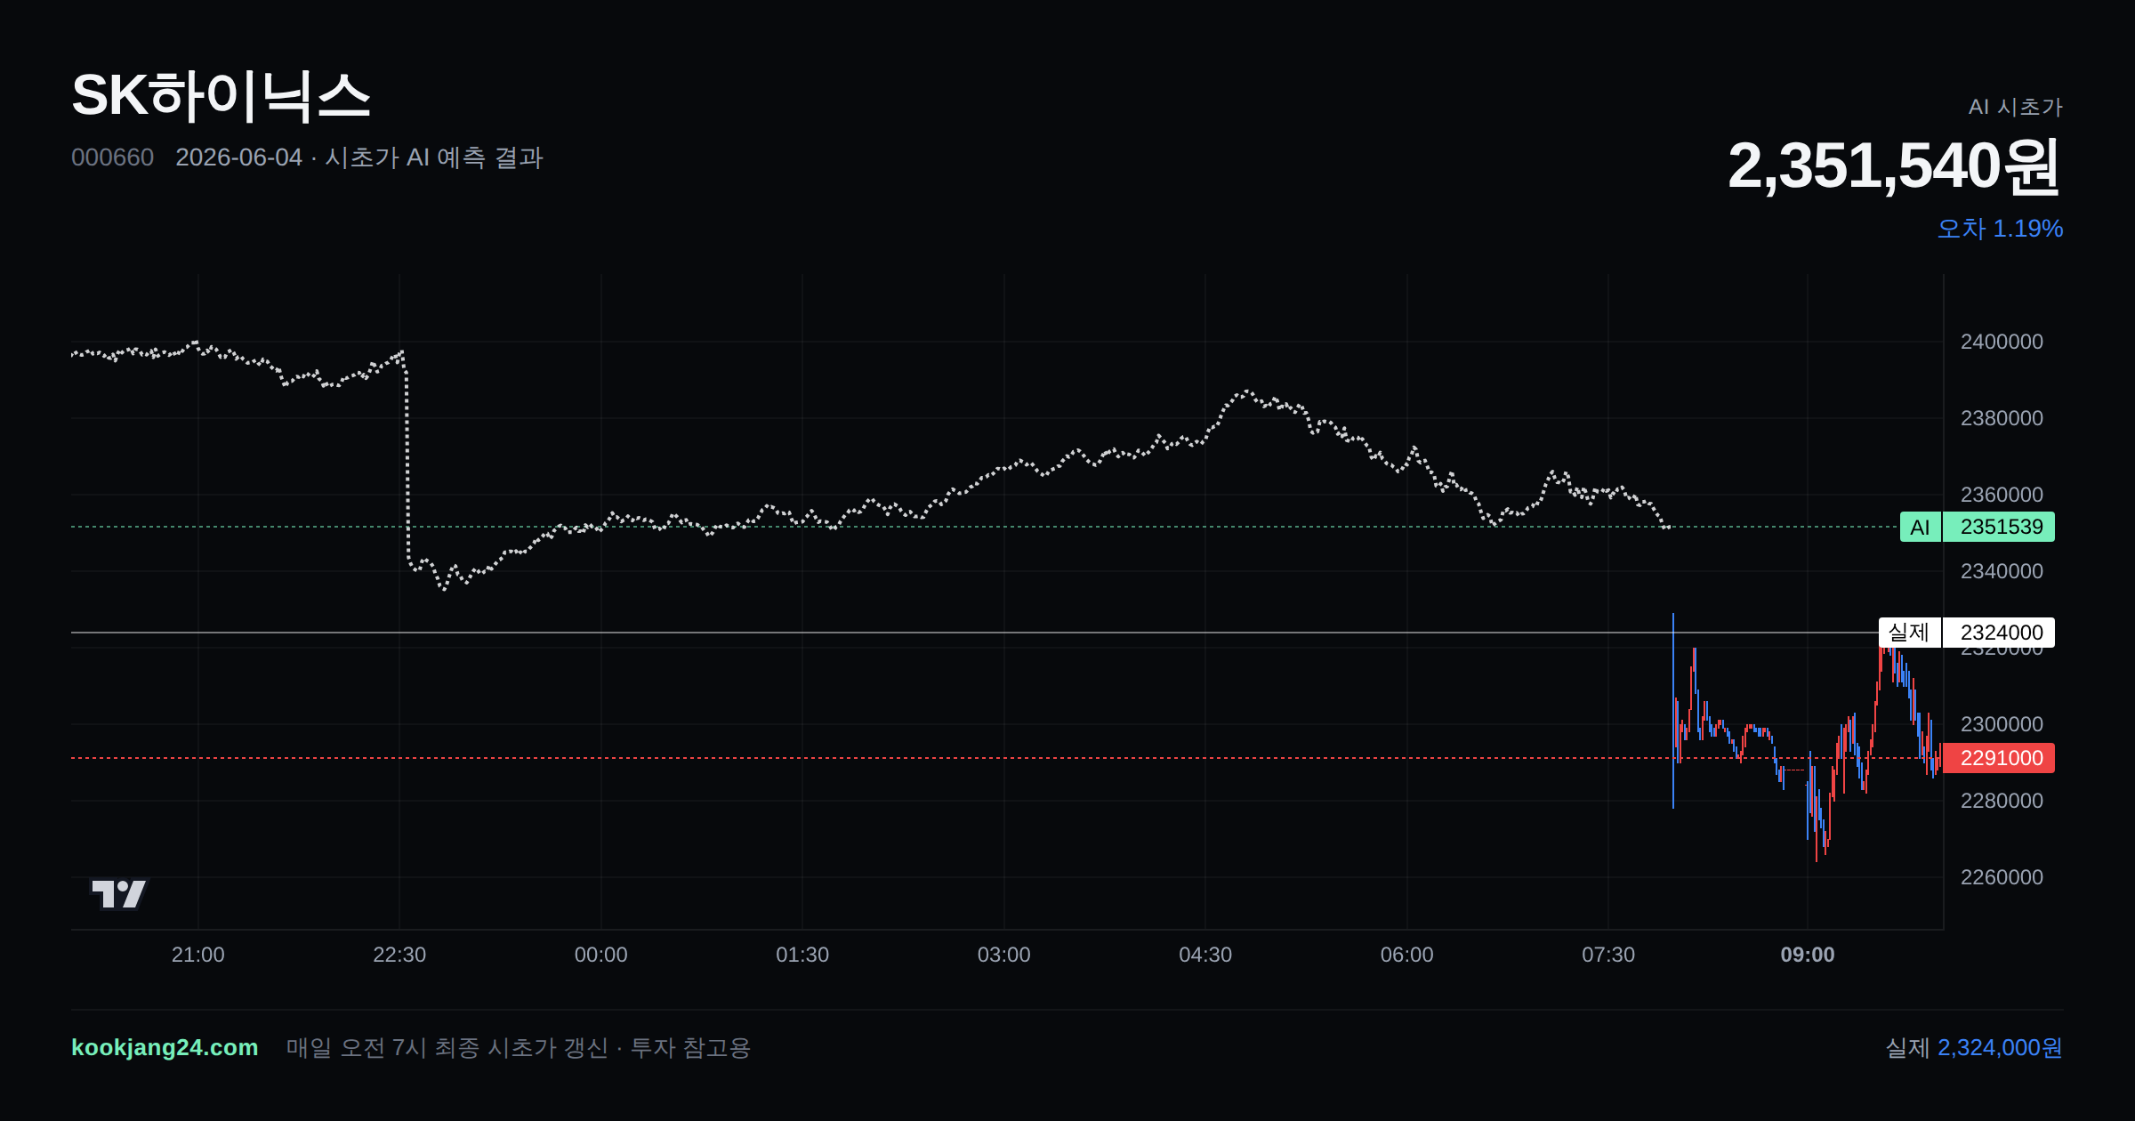
Task: Click the 2260000 price axis label
Action: (2002, 877)
